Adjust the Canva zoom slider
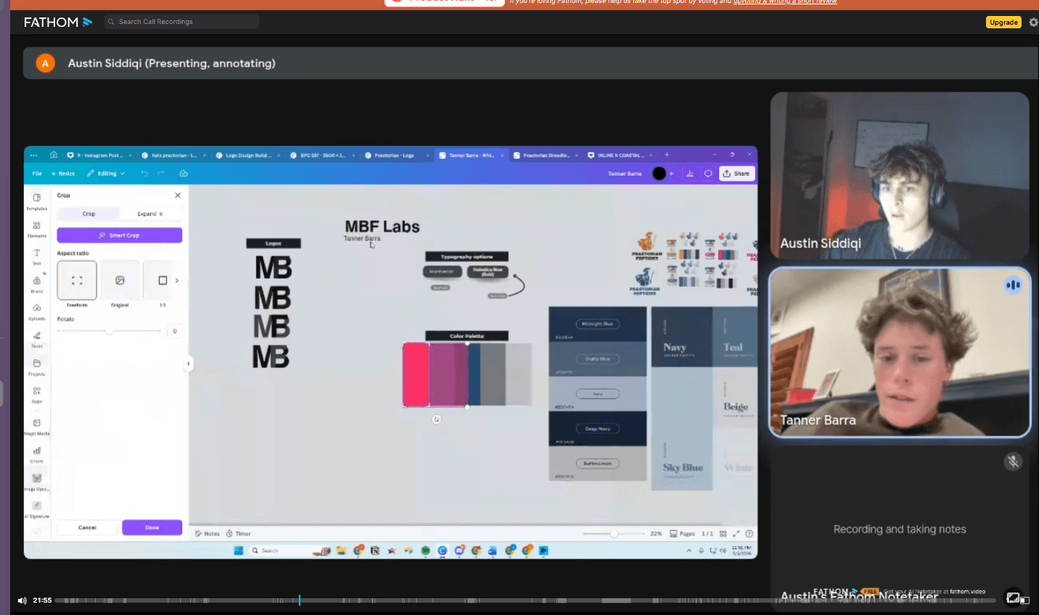 [614, 534]
